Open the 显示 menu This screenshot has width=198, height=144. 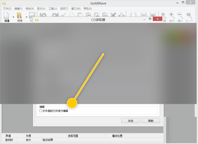[41, 9]
